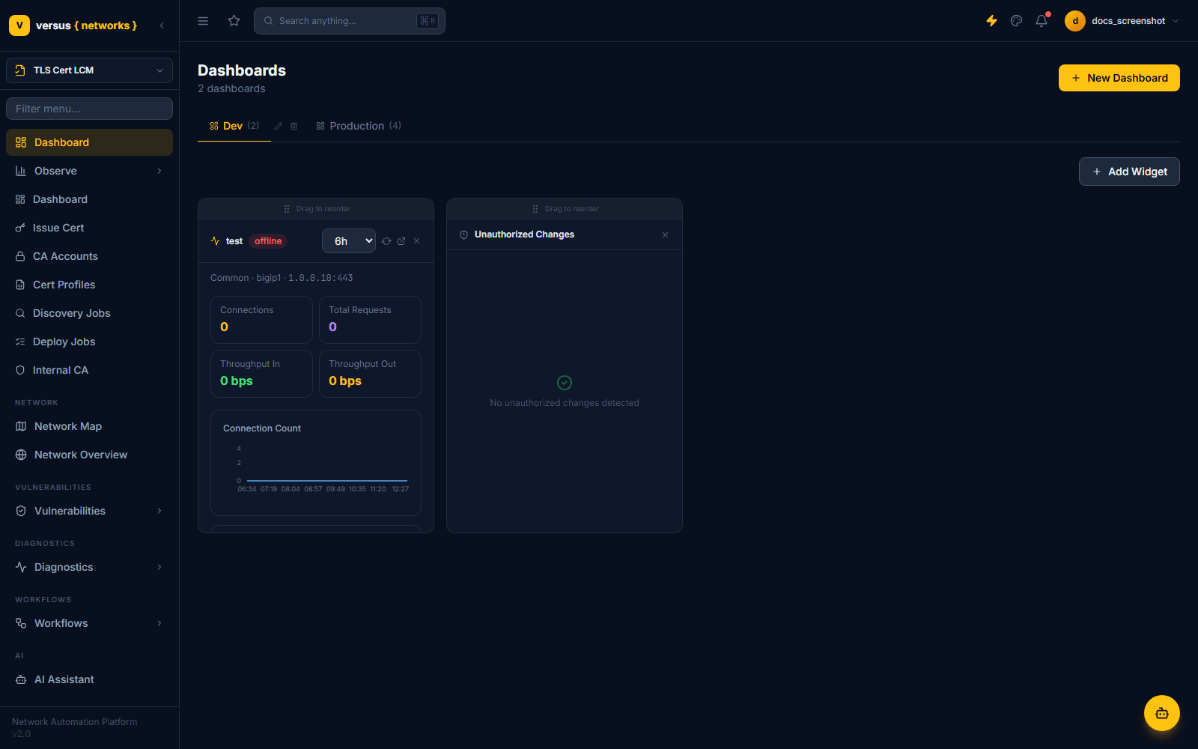Close the Unauthorized Changes widget
Image resolution: width=1198 pixels, height=749 pixels.
pyautogui.click(x=665, y=235)
